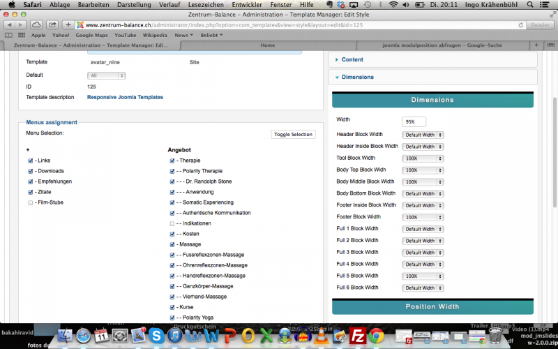Open the Header Block Width dropdown
The image size is (558, 349).
423,135
